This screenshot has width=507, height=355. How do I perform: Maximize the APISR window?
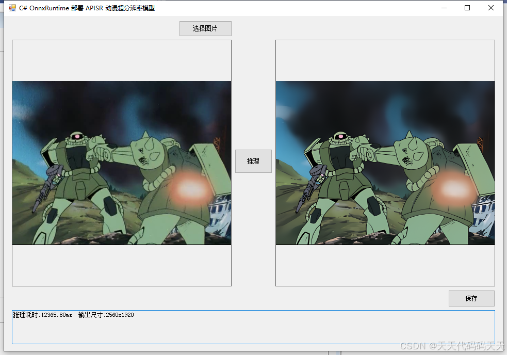[467, 8]
